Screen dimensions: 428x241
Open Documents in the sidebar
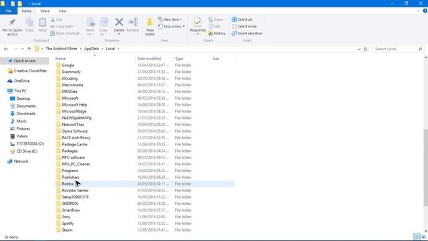[x=23, y=106]
